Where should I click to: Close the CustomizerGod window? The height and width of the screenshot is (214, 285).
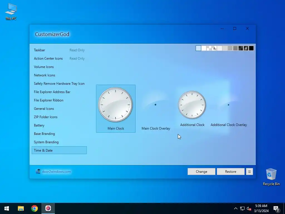click(247, 28)
